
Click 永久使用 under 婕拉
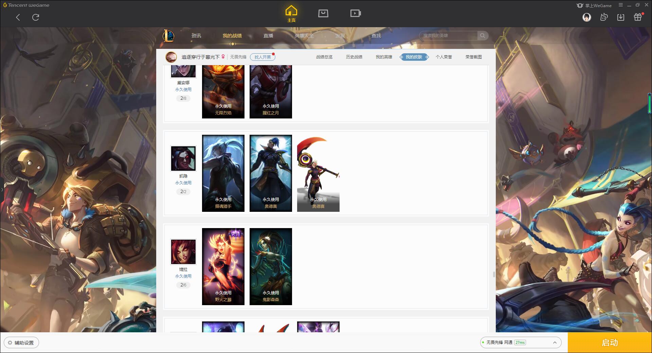183,276
